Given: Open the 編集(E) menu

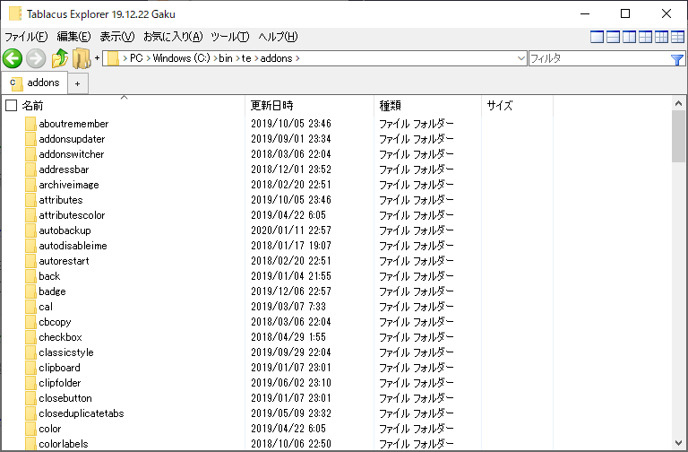Looking at the screenshot, I should (73, 37).
